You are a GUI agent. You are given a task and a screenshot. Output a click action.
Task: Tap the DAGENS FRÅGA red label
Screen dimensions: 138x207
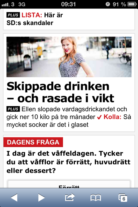click(33, 142)
